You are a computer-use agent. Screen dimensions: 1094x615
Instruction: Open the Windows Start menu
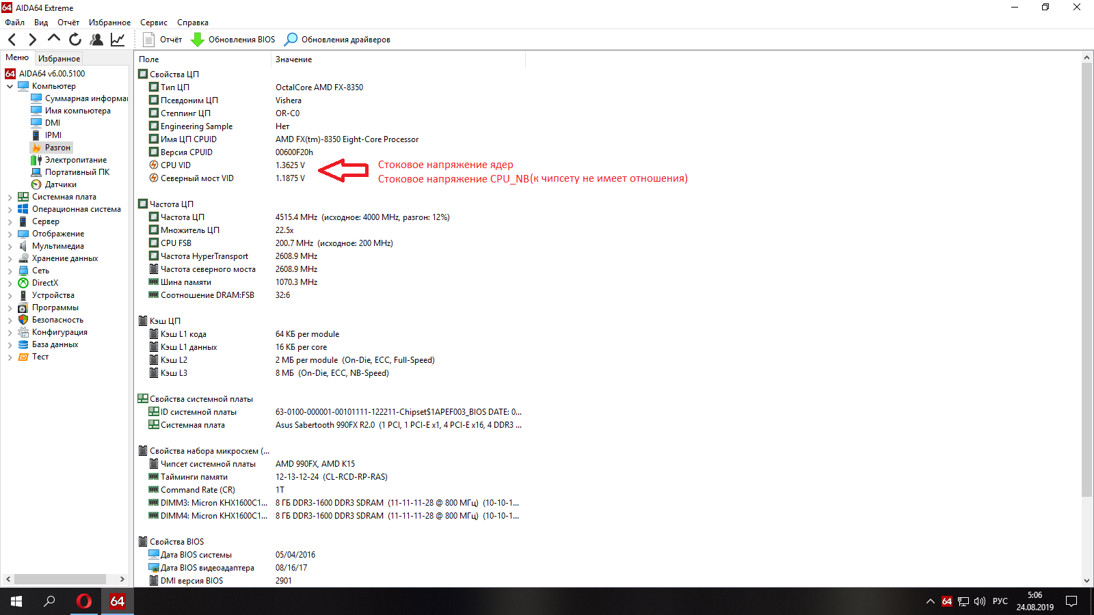pos(16,601)
